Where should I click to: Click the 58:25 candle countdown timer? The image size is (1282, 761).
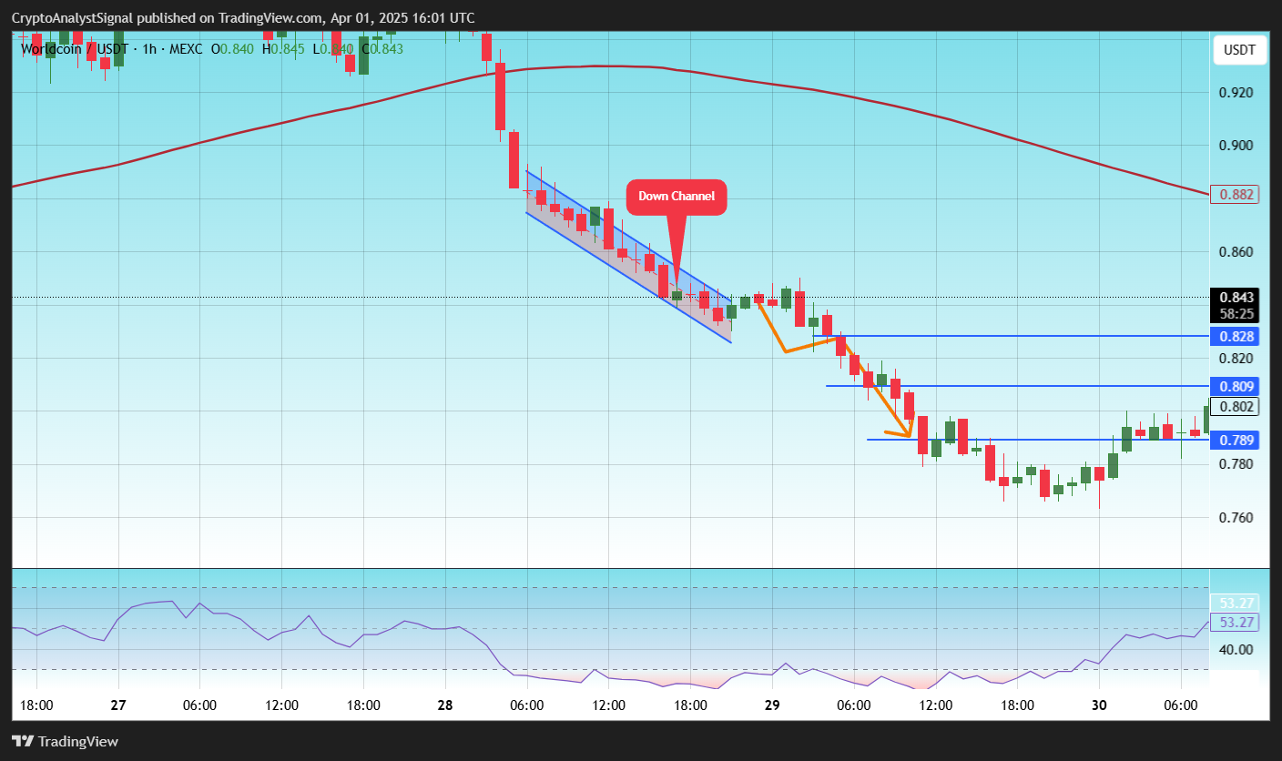coord(1234,313)
